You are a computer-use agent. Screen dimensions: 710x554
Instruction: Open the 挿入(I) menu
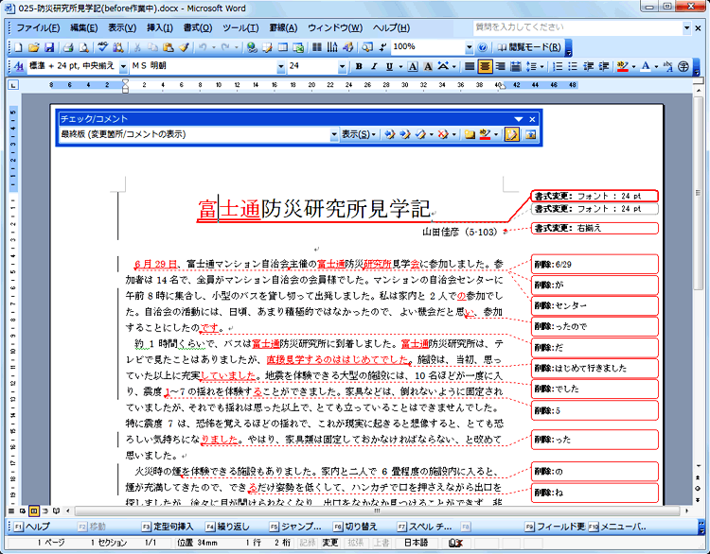[160, 28]
